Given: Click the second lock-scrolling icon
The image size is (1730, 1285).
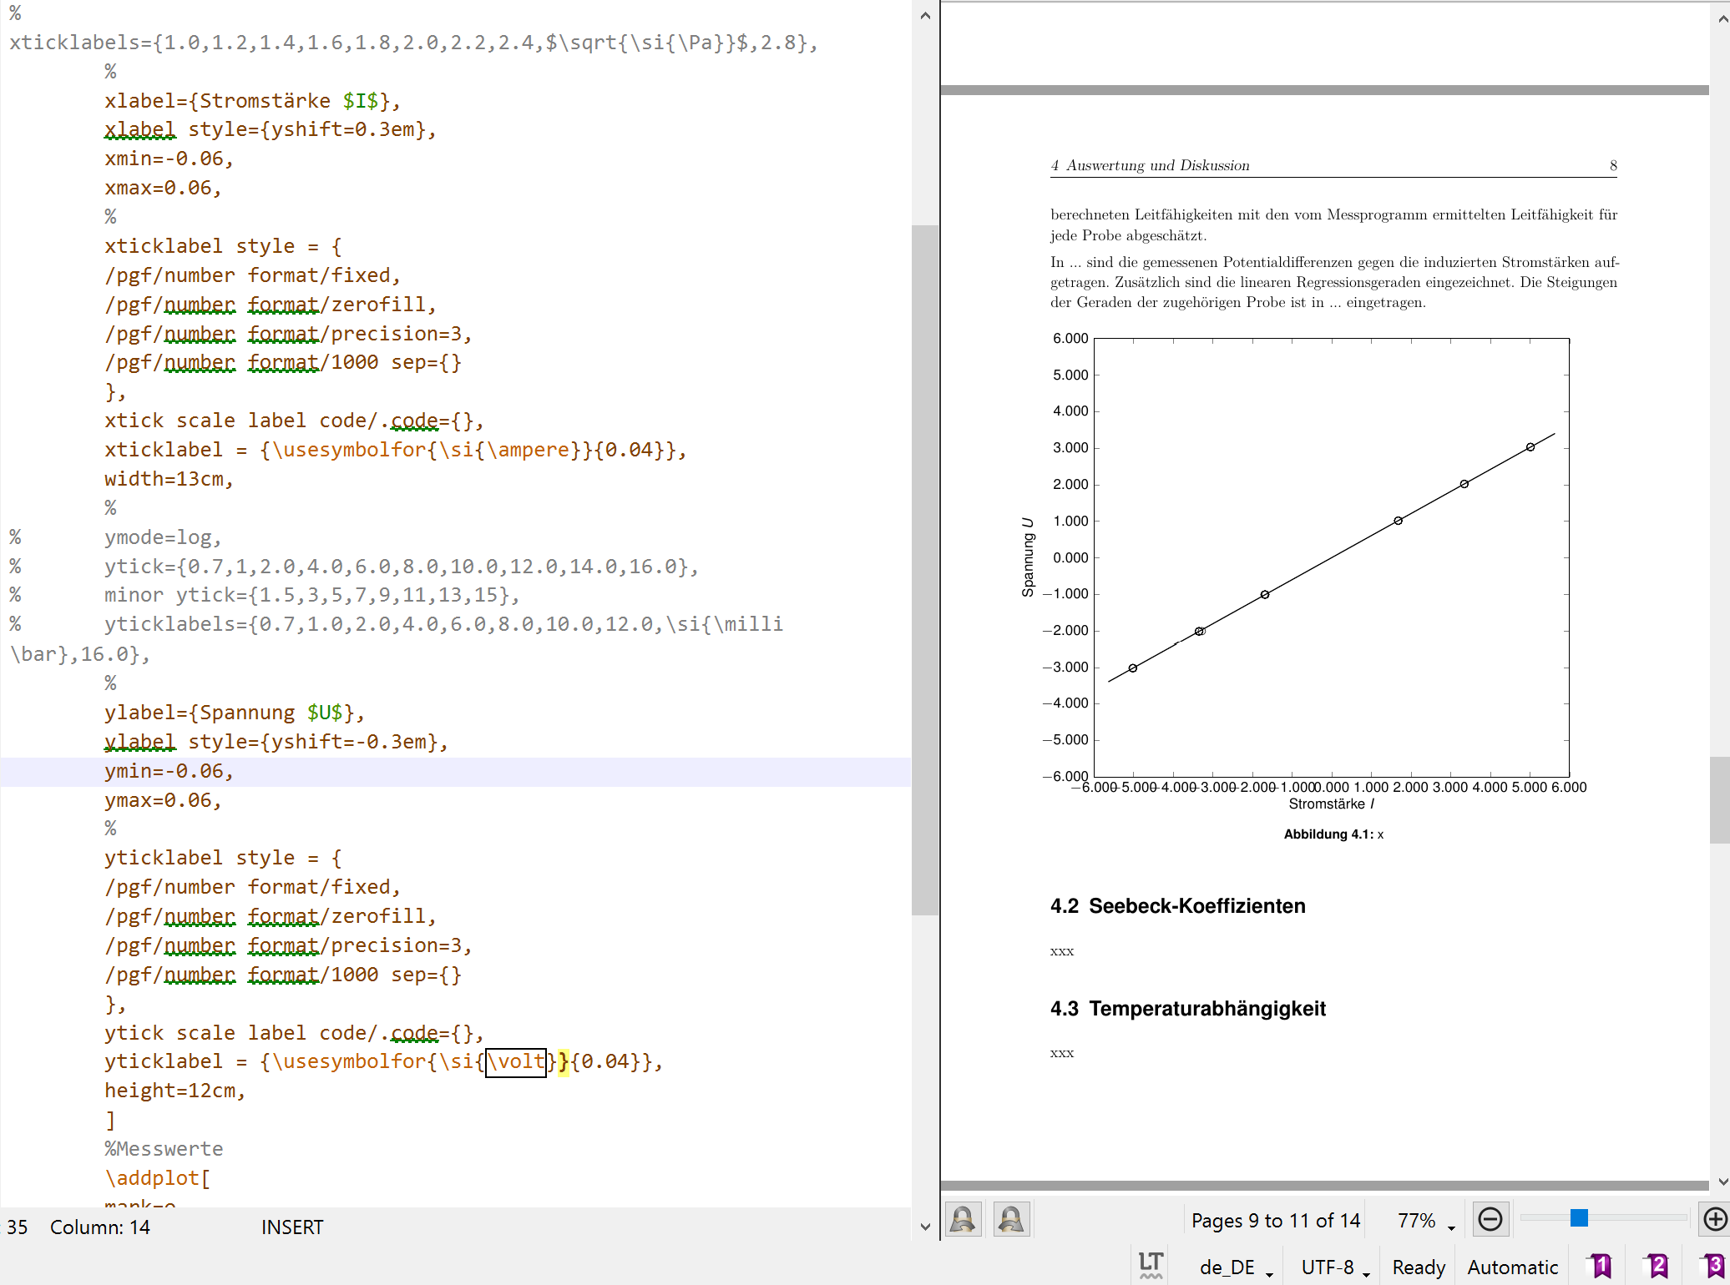Looking at the screenshot, I should pyautogui.click(x=1011, y=1219).
